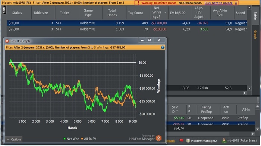The width and height of the screenshot is (261, 146).
Task: Click the 1 583 total hands cell
Action: 120,29
